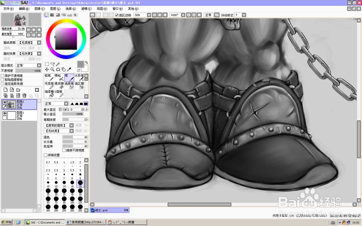Click the 战士.psd document tab
This screenshot has width=362, height=226.
(110, 210)
